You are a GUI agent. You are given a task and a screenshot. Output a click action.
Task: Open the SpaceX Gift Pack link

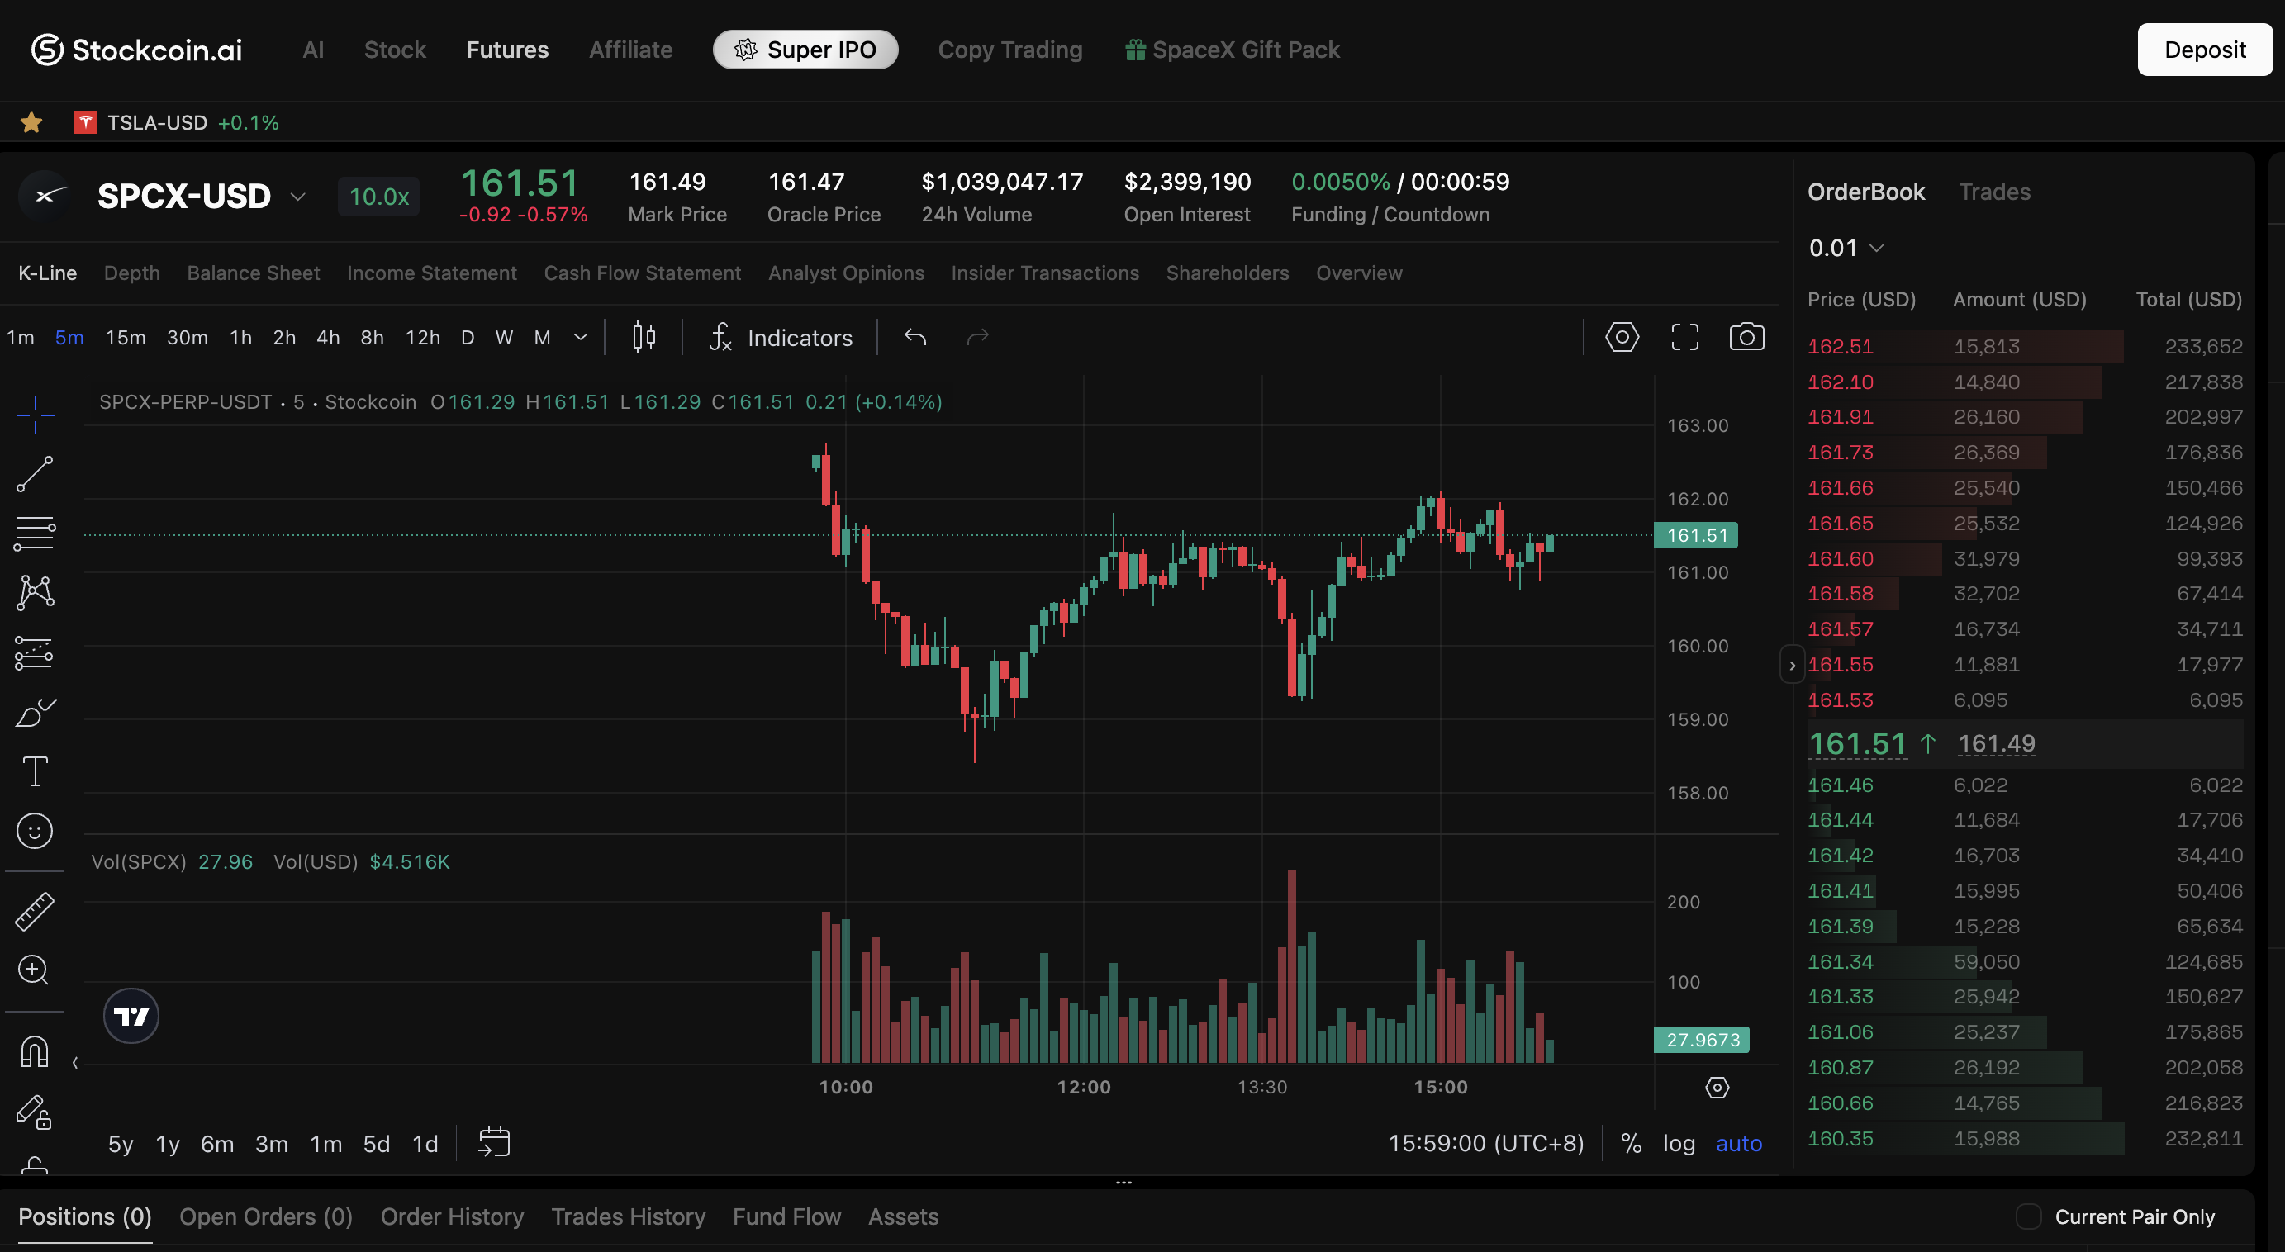pos(1233,50)
